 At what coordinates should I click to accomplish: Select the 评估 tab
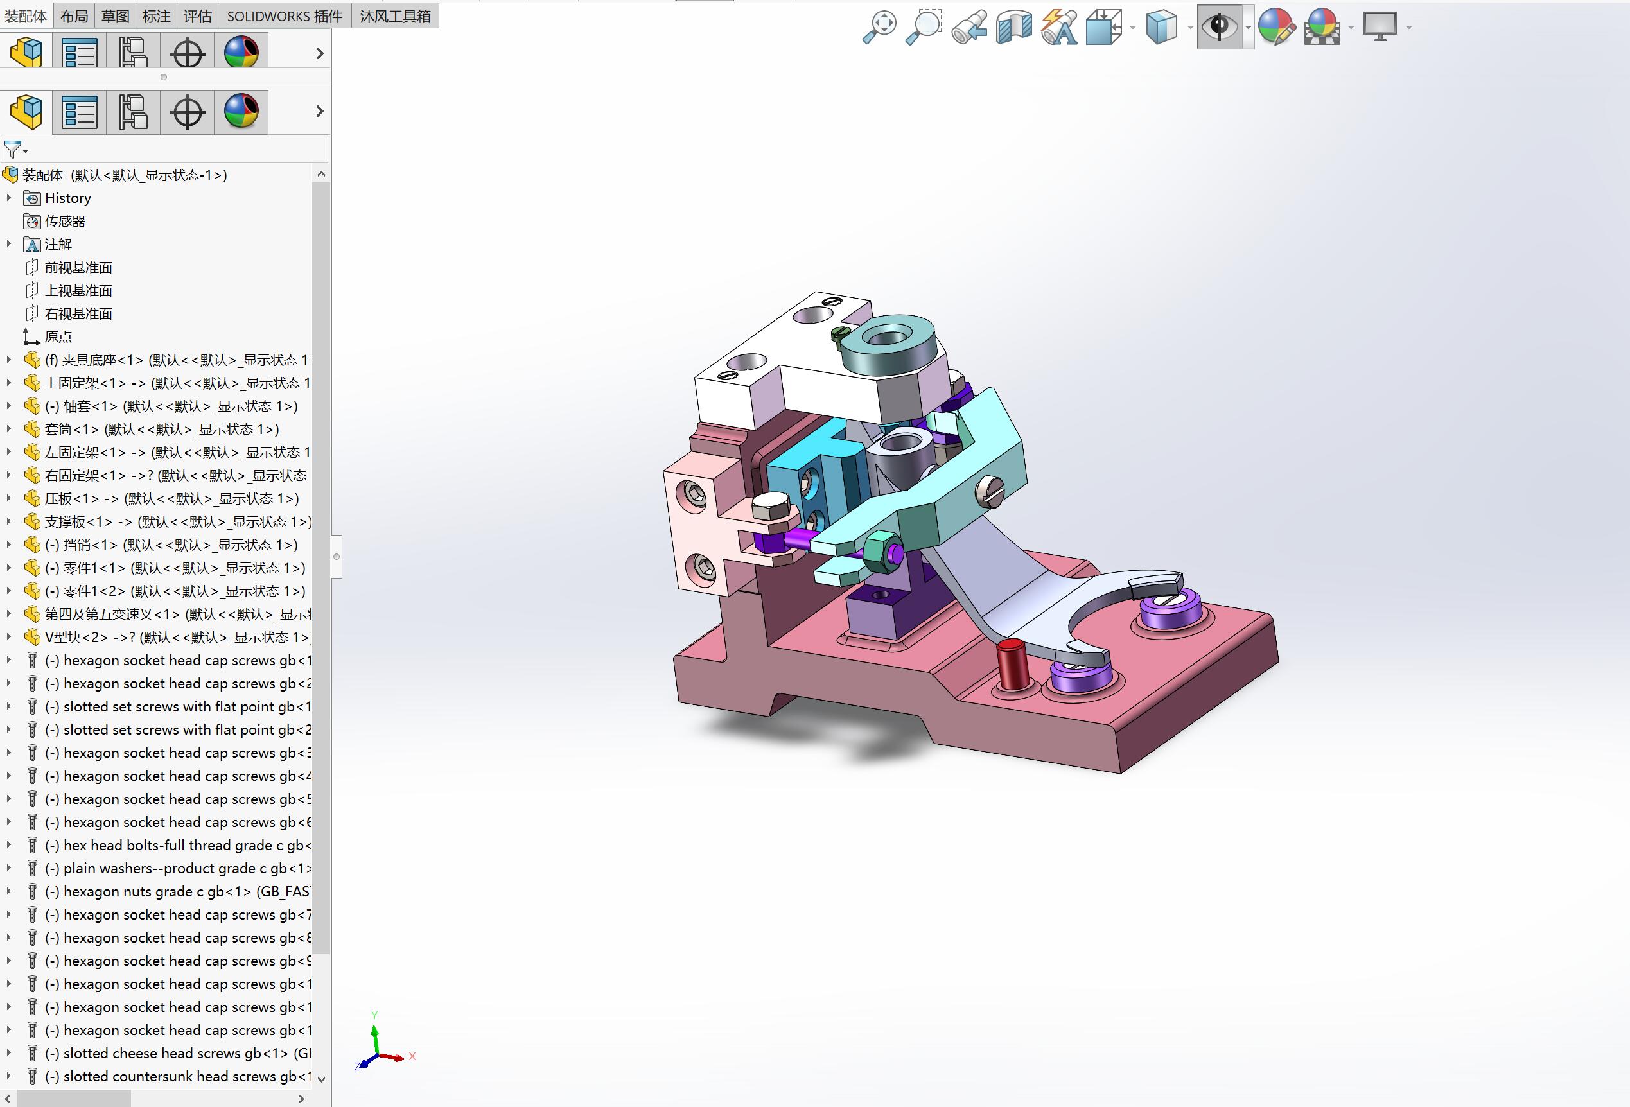pos(198,16)
